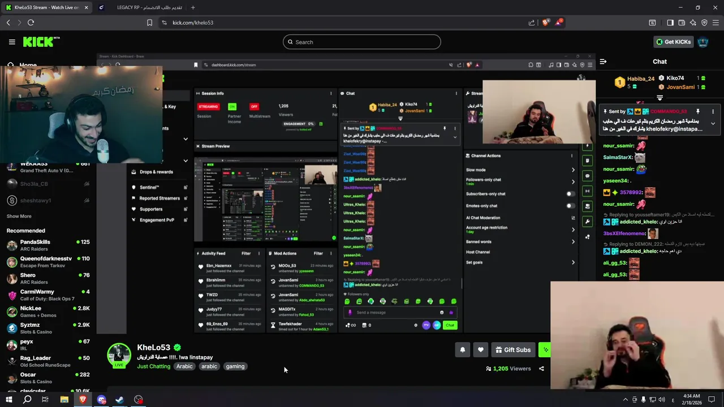This screenshot has width=724, height=407.
Task: Open new tab with plus button
Action: point(193,7)
